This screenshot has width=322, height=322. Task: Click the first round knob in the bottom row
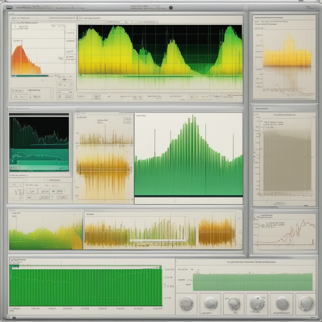coord(186,303)
